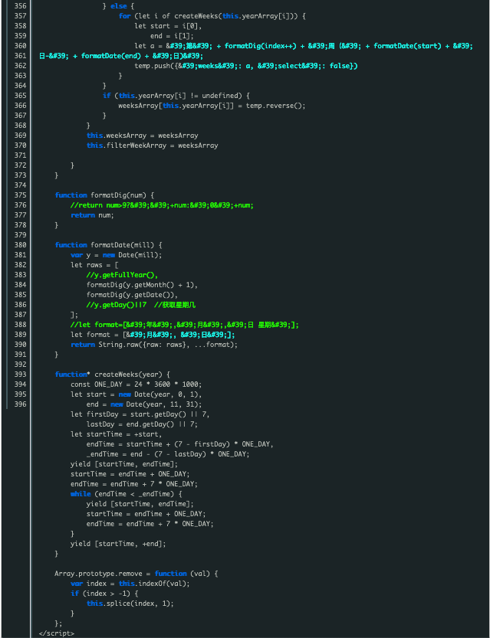Click line number 374 in the gutter
The image size is (490, 638).
pos(20,185)
